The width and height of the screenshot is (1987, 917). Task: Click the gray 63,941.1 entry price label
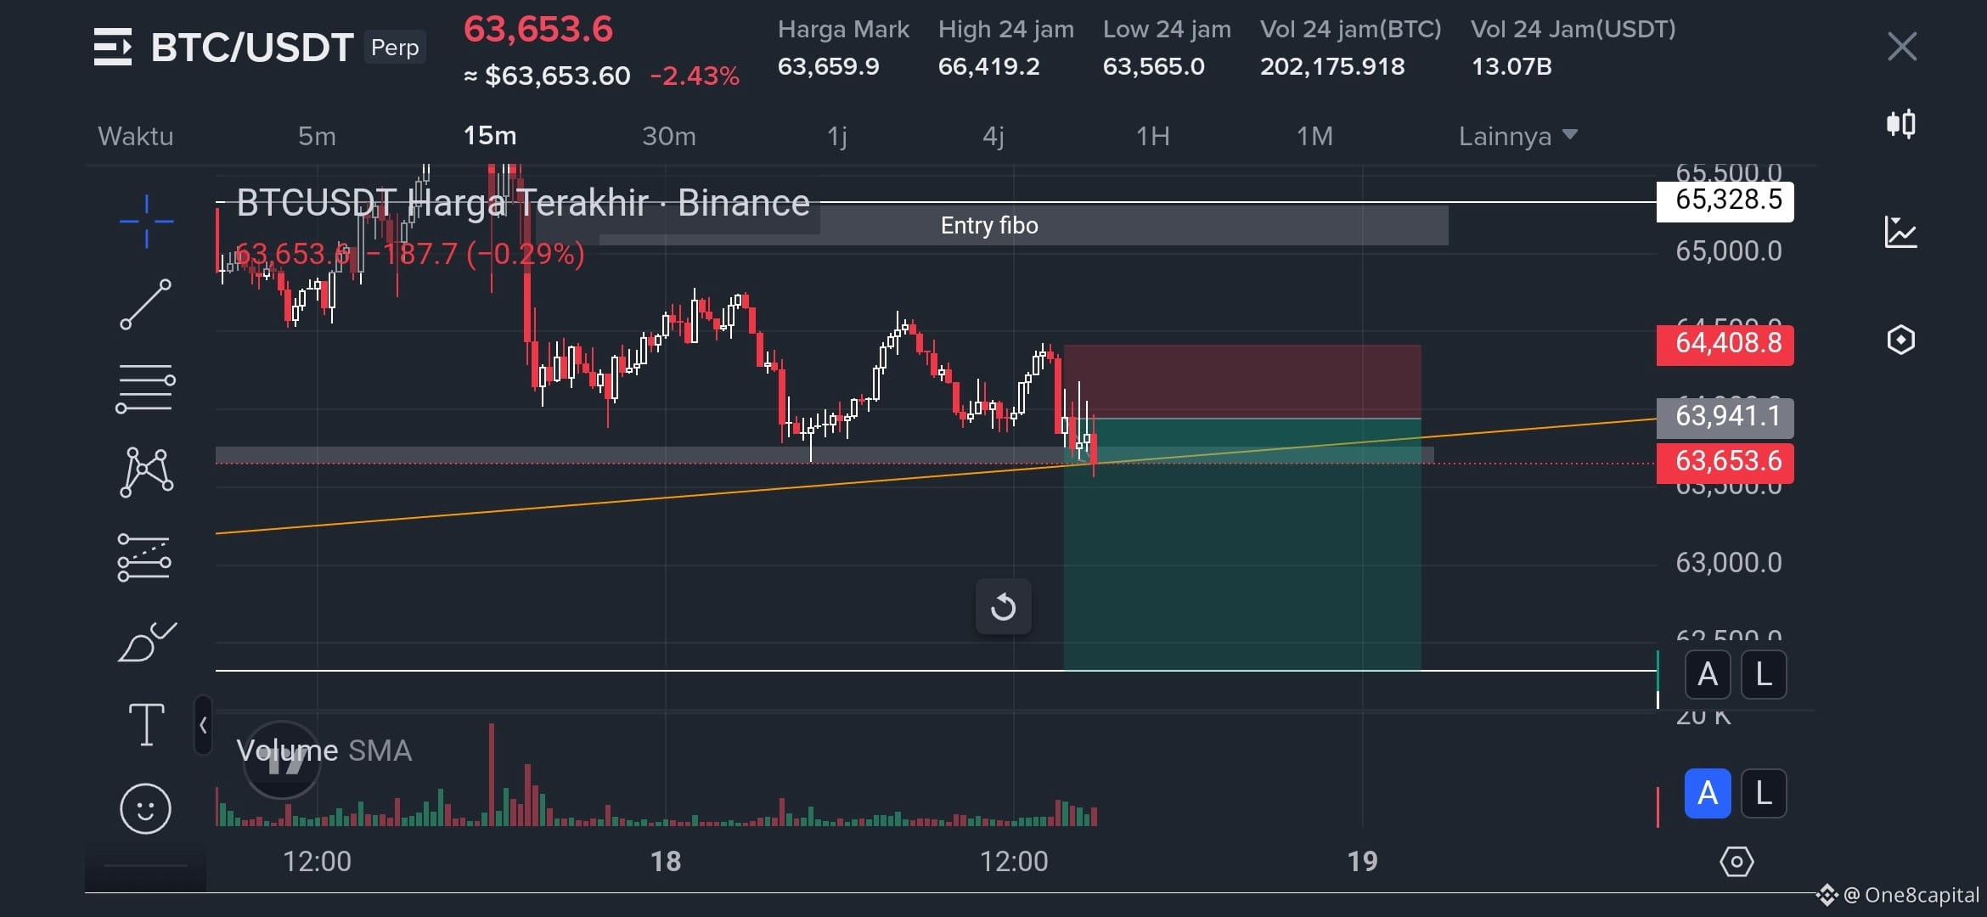(x=1725, y=418)
